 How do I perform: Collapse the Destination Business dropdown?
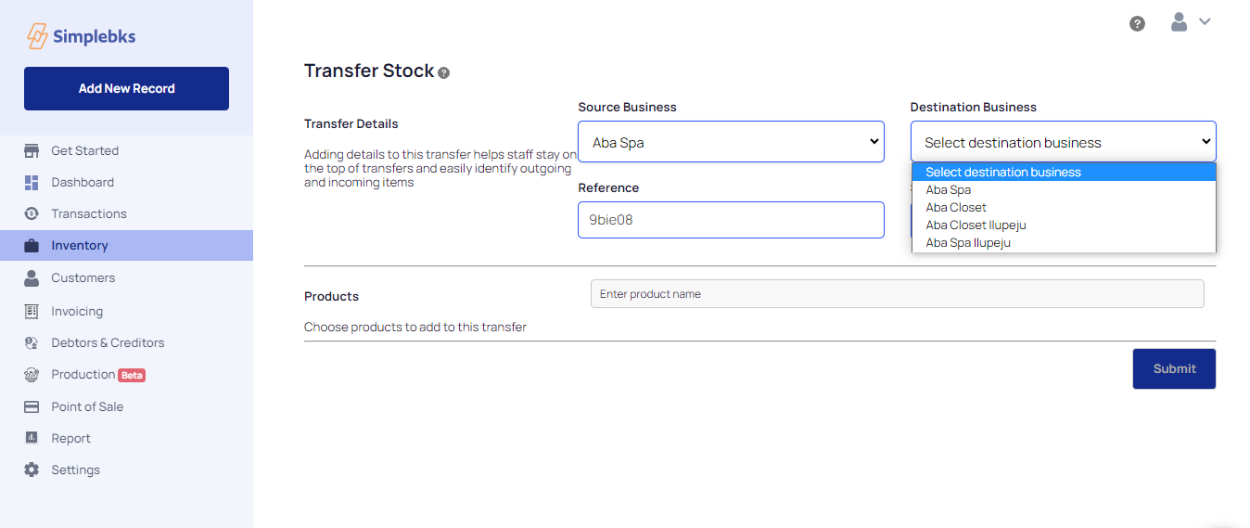coord(1063,142)
